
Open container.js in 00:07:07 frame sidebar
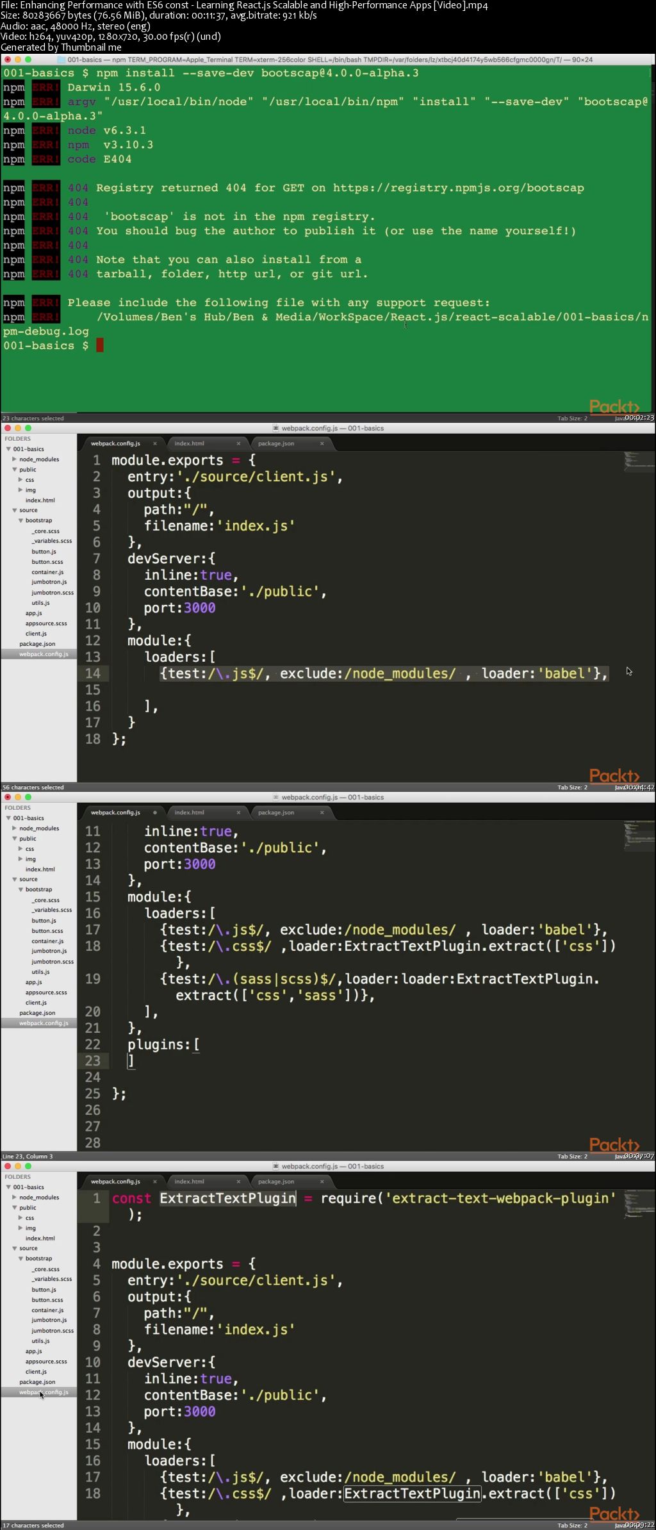click(47, 941)
